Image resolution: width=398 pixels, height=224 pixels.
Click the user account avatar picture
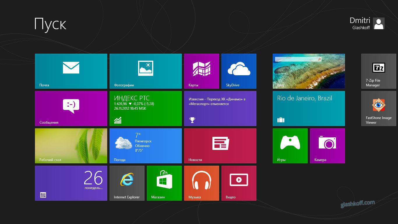click(x=379, y=23)
